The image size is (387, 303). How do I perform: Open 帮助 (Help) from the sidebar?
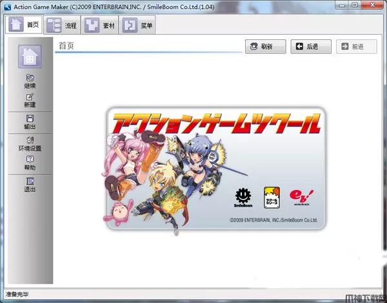[x=30, y=162]
